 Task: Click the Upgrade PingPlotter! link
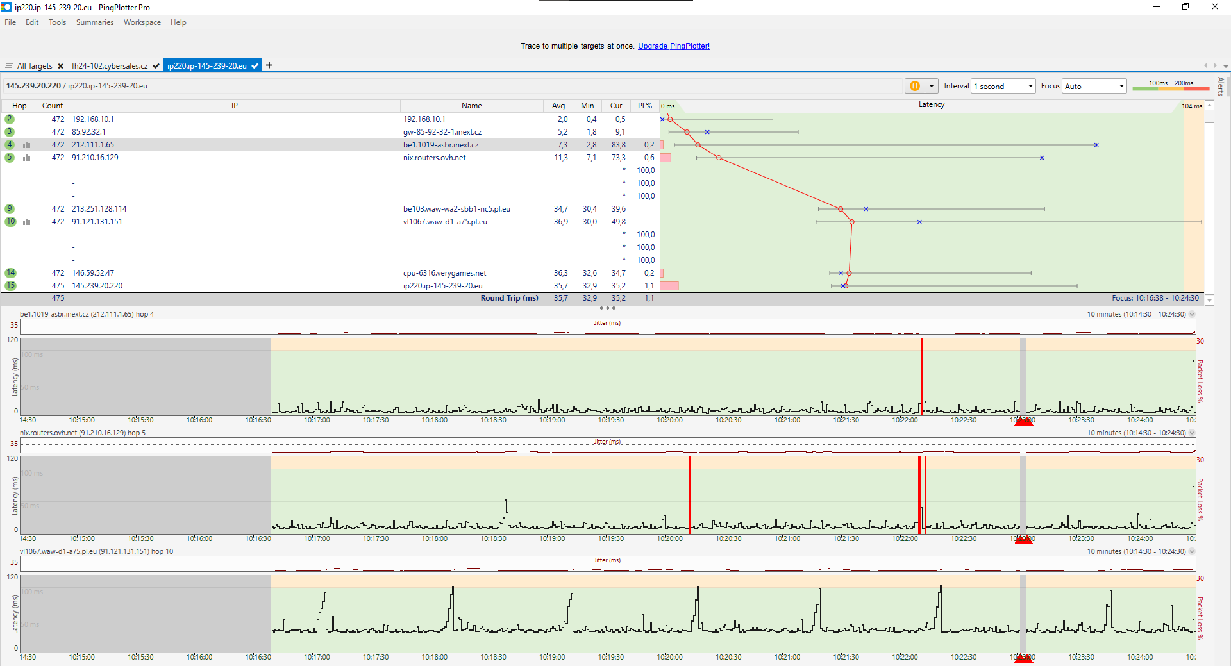(x=673, y=46)
